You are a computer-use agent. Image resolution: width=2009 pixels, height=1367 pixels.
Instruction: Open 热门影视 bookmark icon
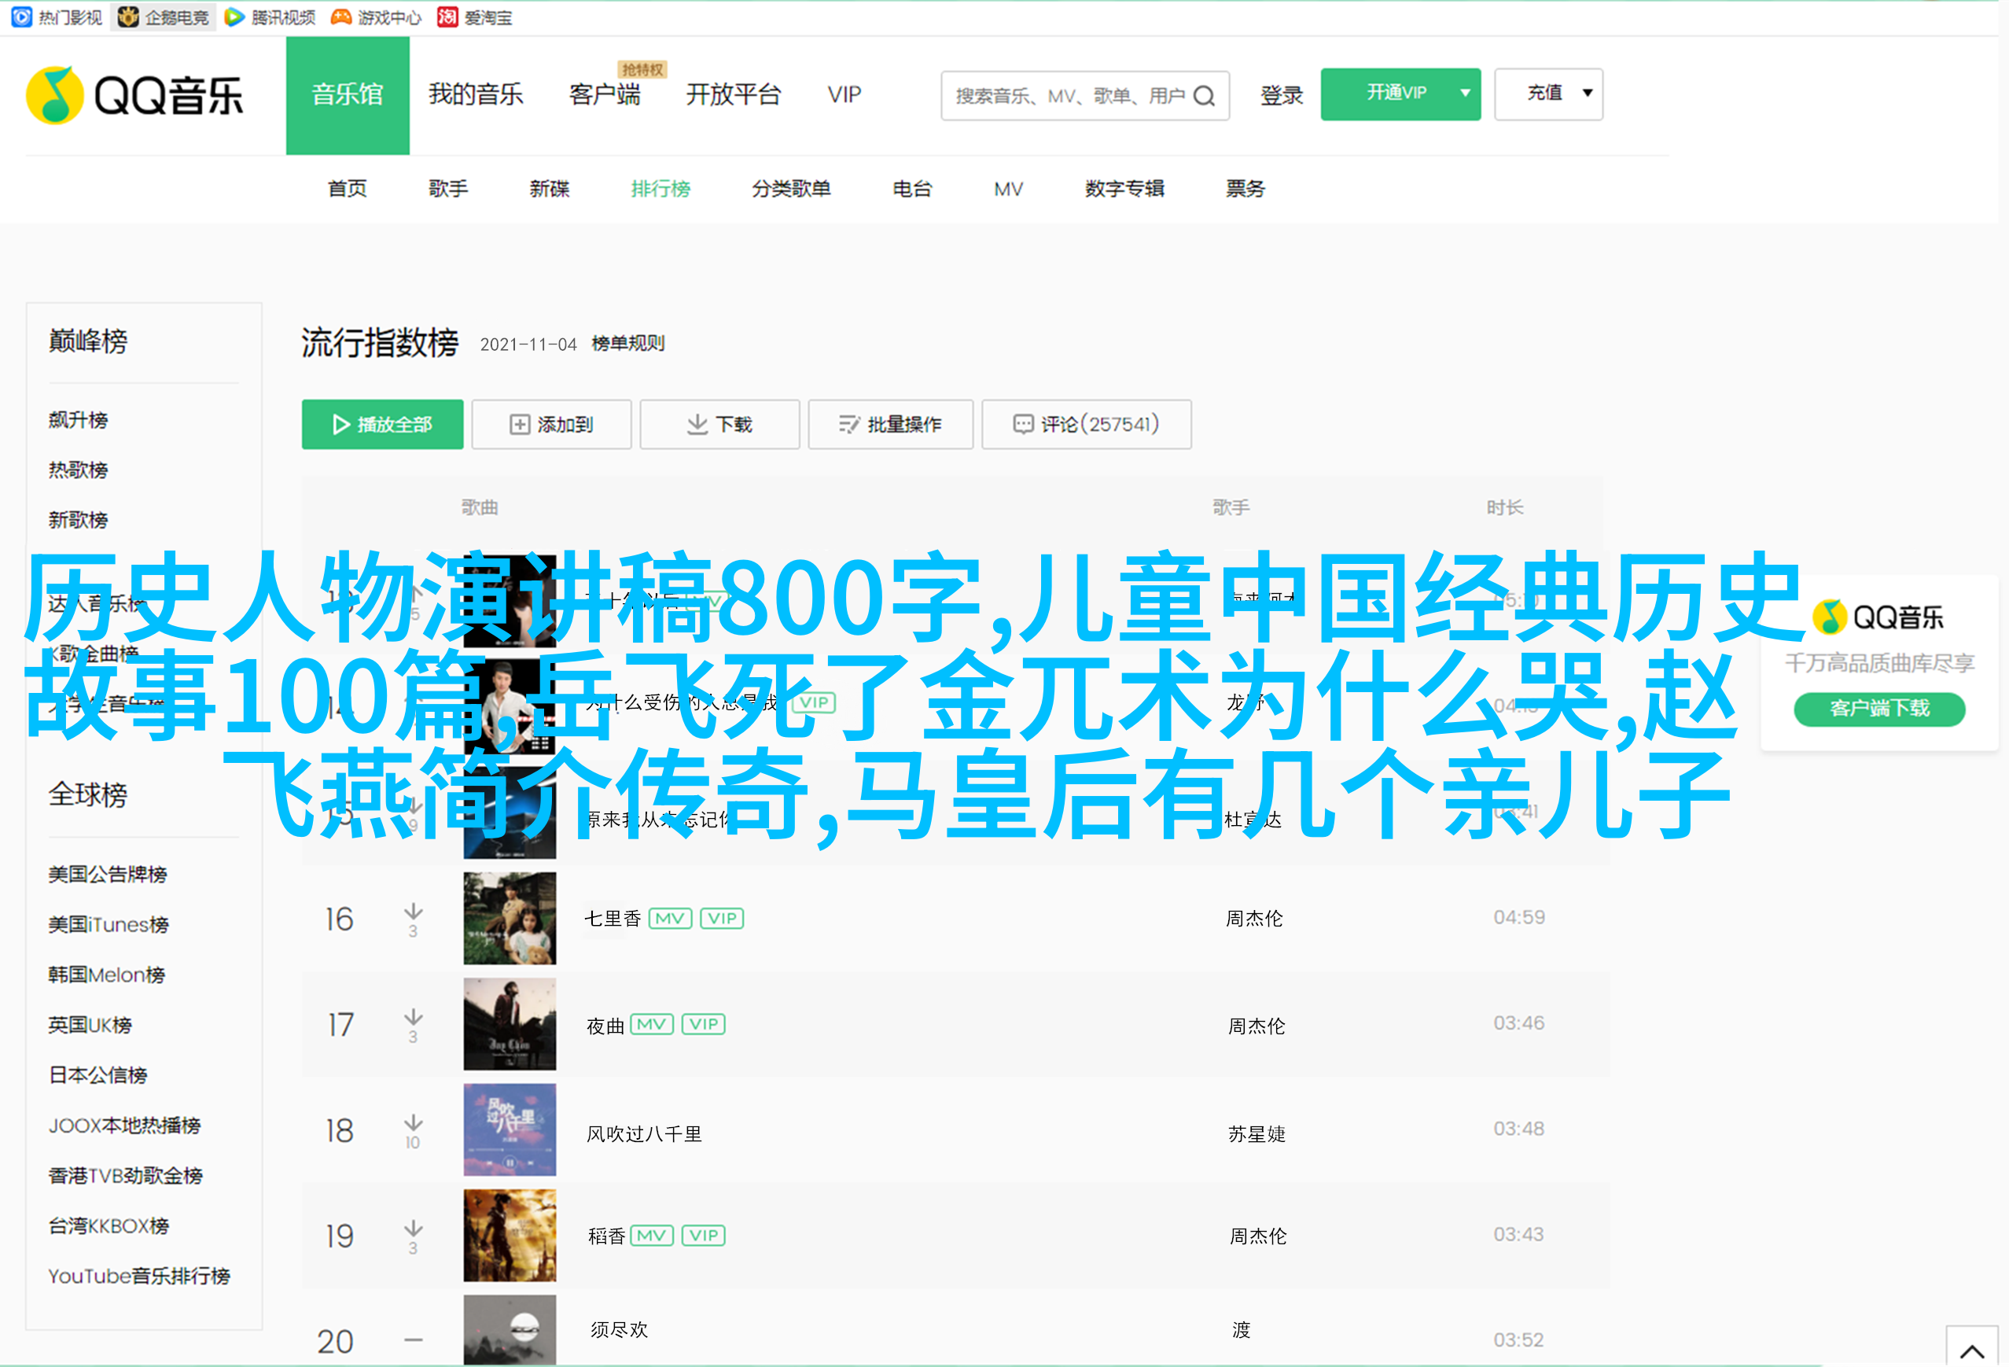20,17
